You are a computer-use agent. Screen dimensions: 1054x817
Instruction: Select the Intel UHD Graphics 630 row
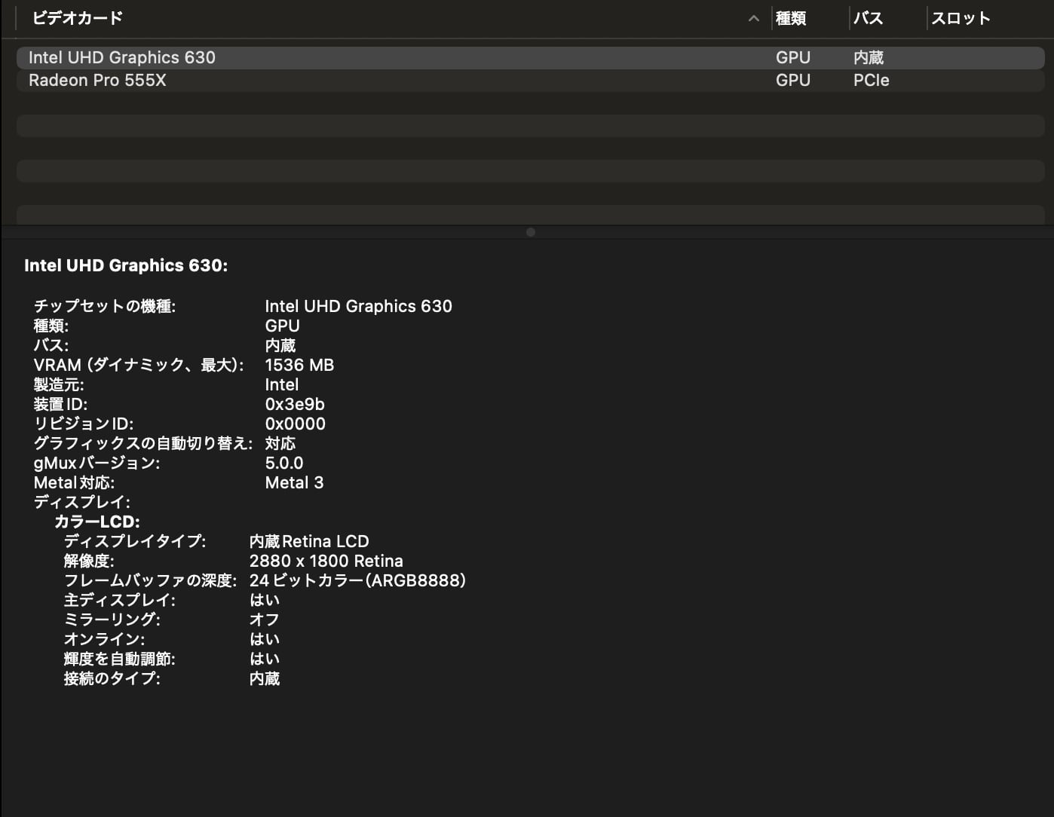point(122,57)
